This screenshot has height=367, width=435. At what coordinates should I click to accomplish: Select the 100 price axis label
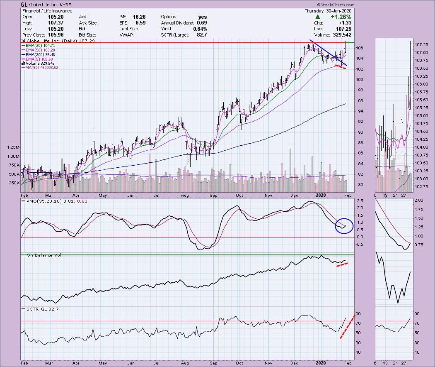point(360,80)
